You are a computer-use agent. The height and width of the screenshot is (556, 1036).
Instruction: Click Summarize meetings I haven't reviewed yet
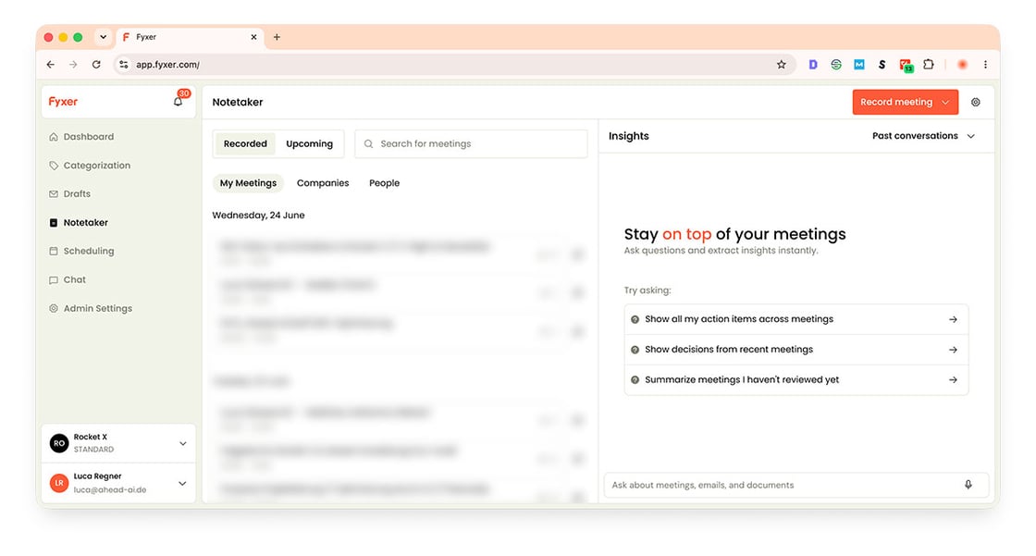tap(796, 380)
